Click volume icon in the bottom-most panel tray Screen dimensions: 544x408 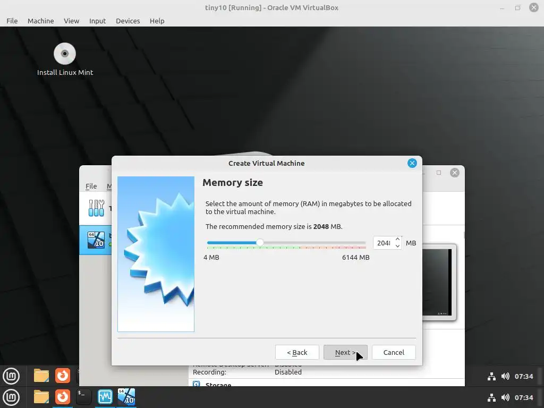pyautogui.click(x=505, y=397)
